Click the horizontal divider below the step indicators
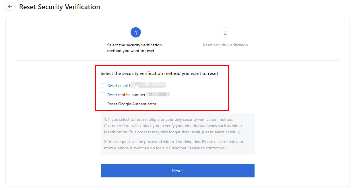 177,60
